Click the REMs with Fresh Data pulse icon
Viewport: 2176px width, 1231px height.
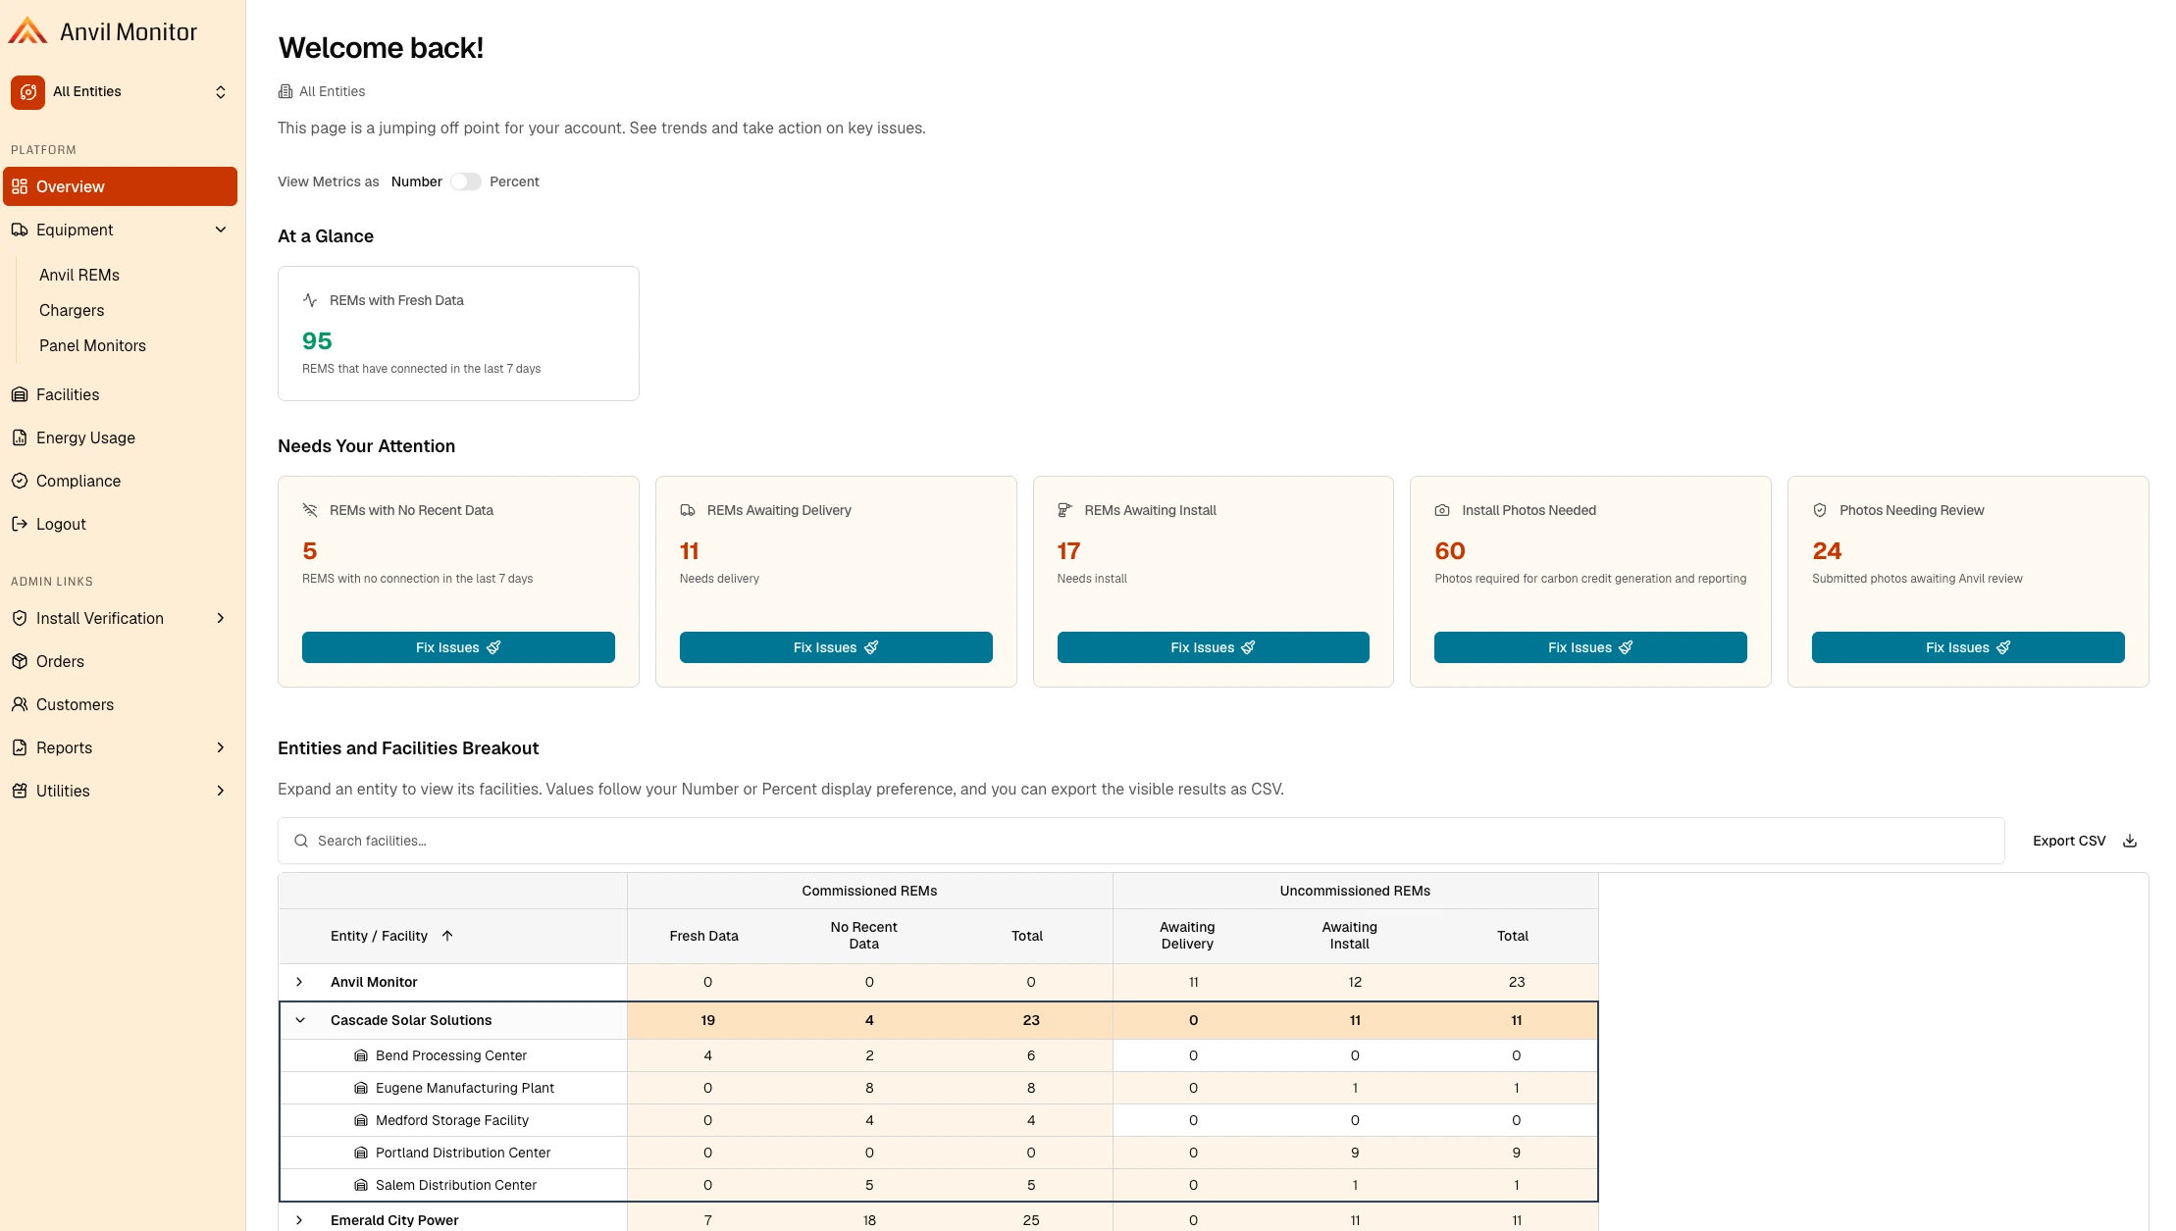[310, 300]
